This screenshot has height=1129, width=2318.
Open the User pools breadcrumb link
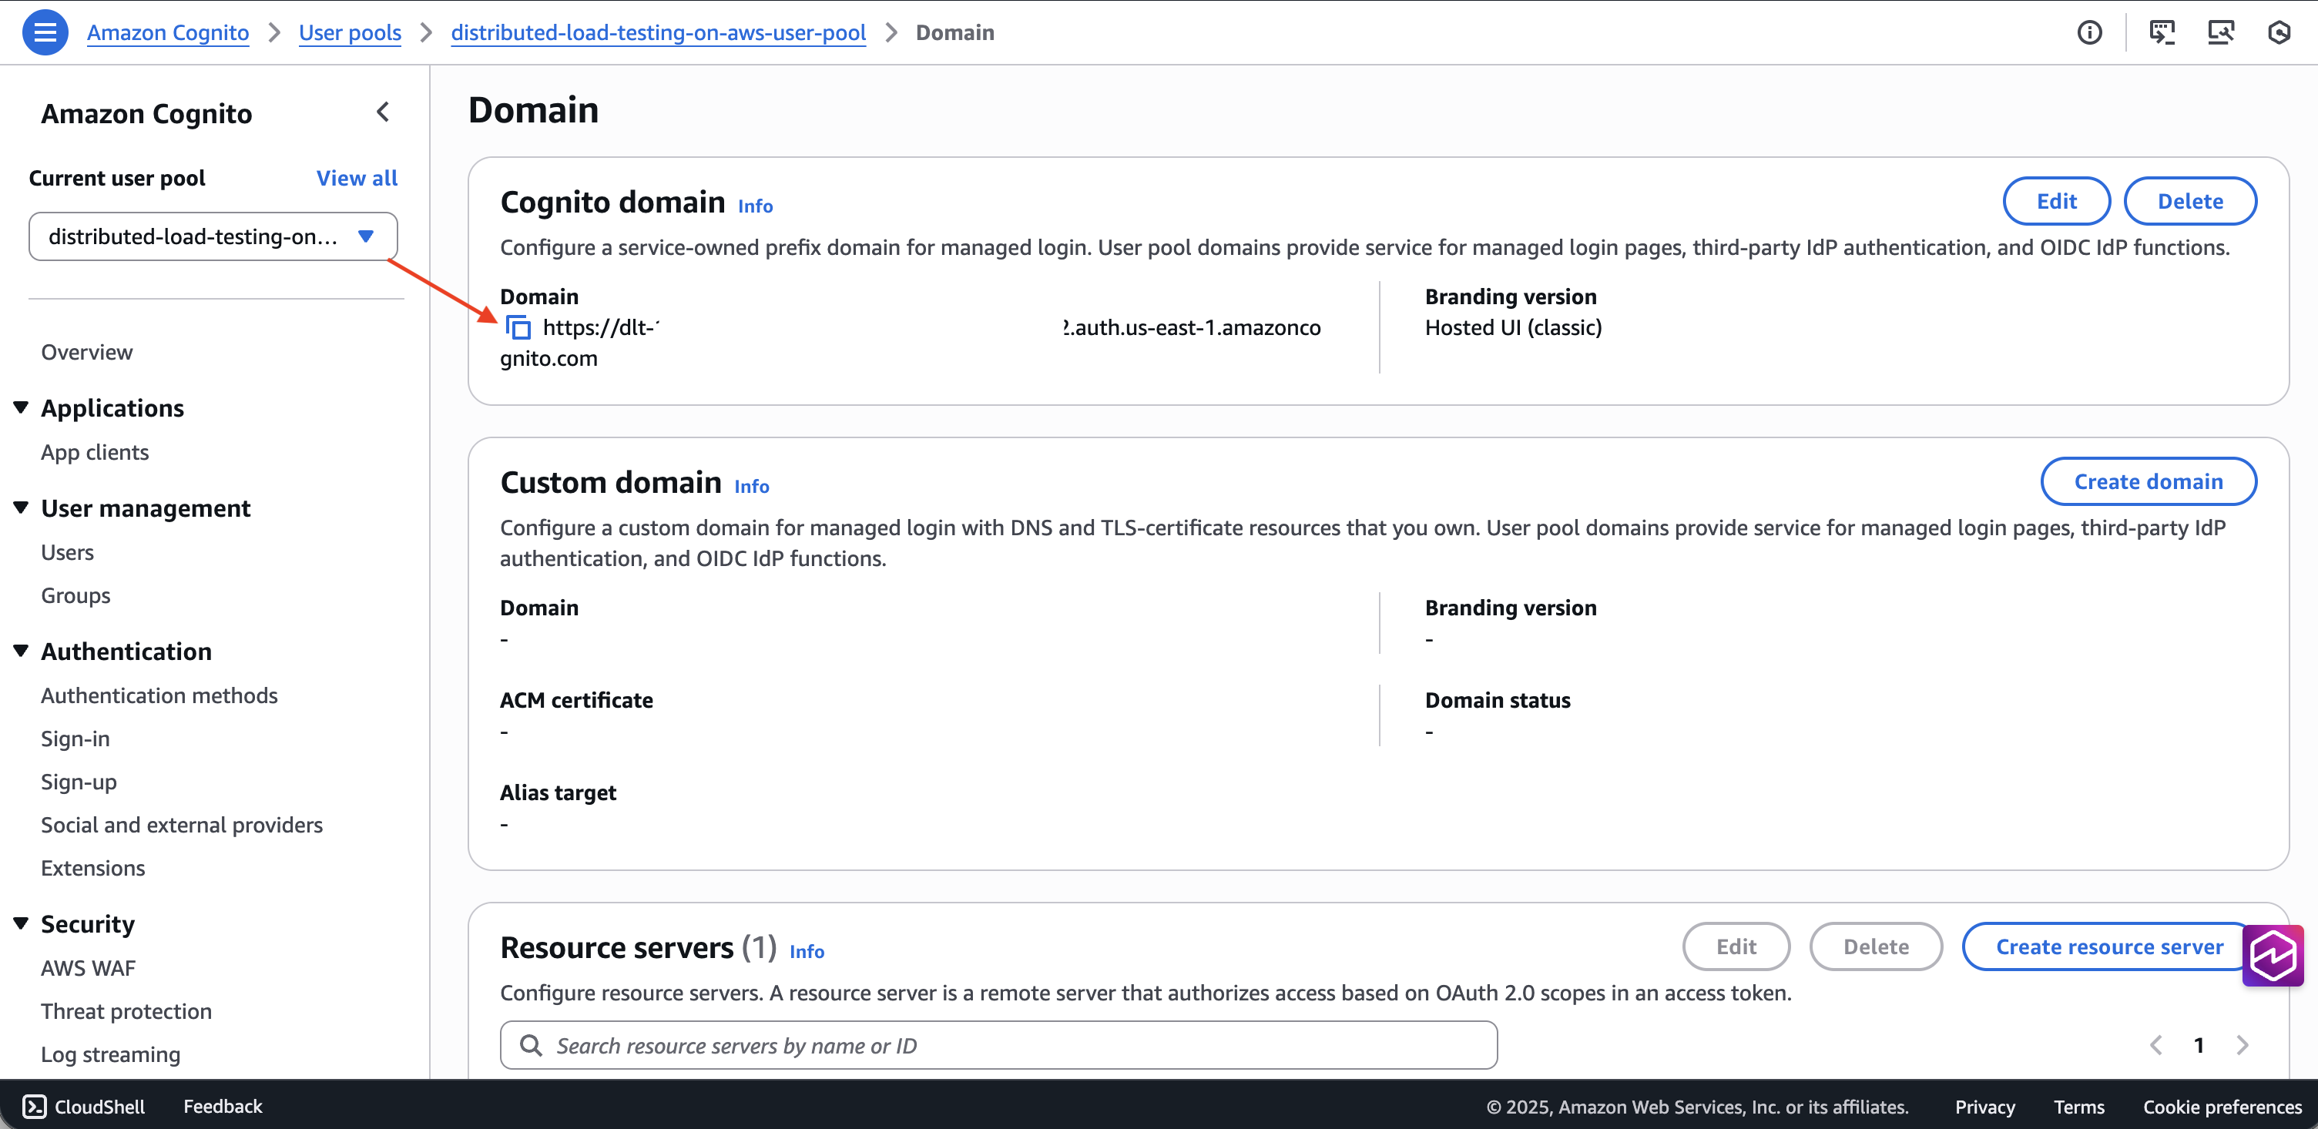(350, 32)
